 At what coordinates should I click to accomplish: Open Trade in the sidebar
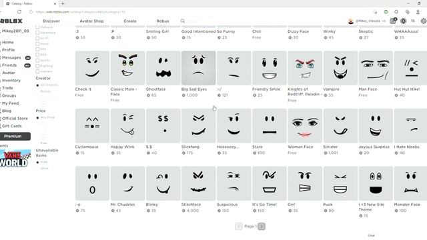pos(7,88)
